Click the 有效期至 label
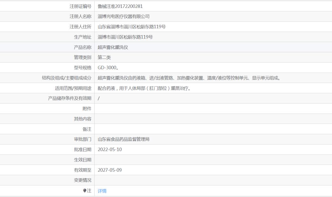Viewport: 332px width, 197px height. click(83, 170)
